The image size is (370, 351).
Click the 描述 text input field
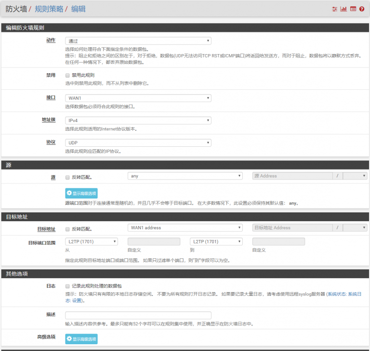138,315
